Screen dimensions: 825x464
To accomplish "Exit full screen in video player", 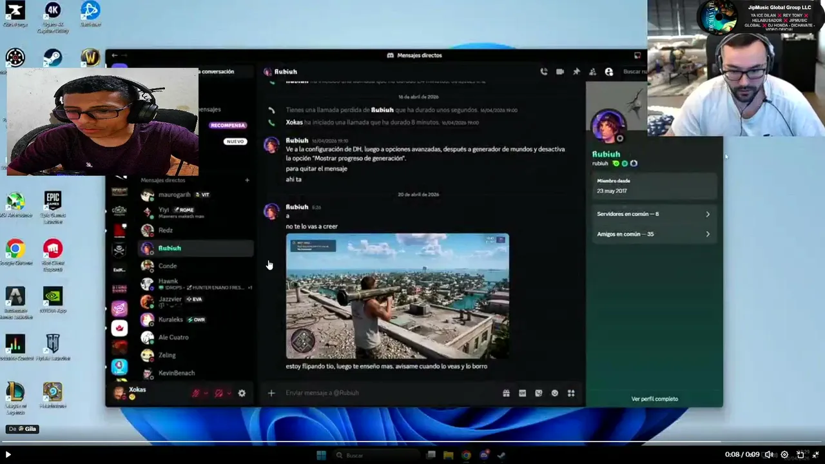I will 816,455.
